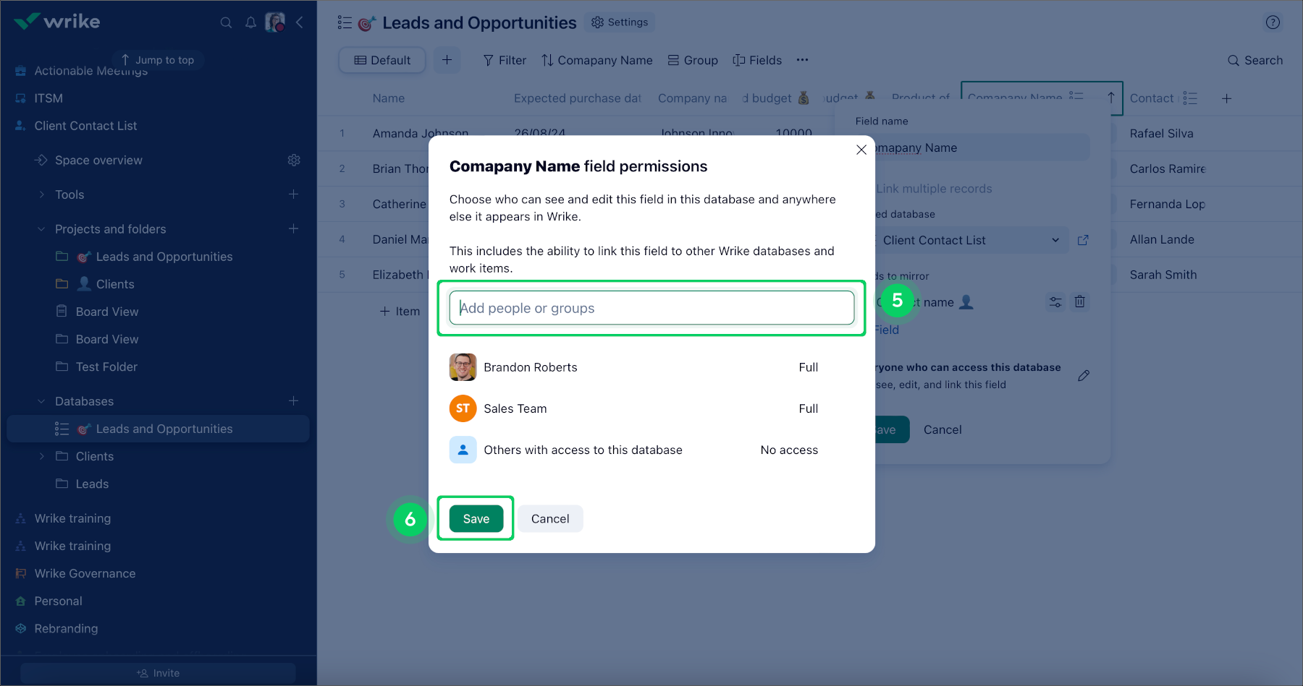Open the Fields visibility panel
1303x686 pixels.
[x=756, y=60]
